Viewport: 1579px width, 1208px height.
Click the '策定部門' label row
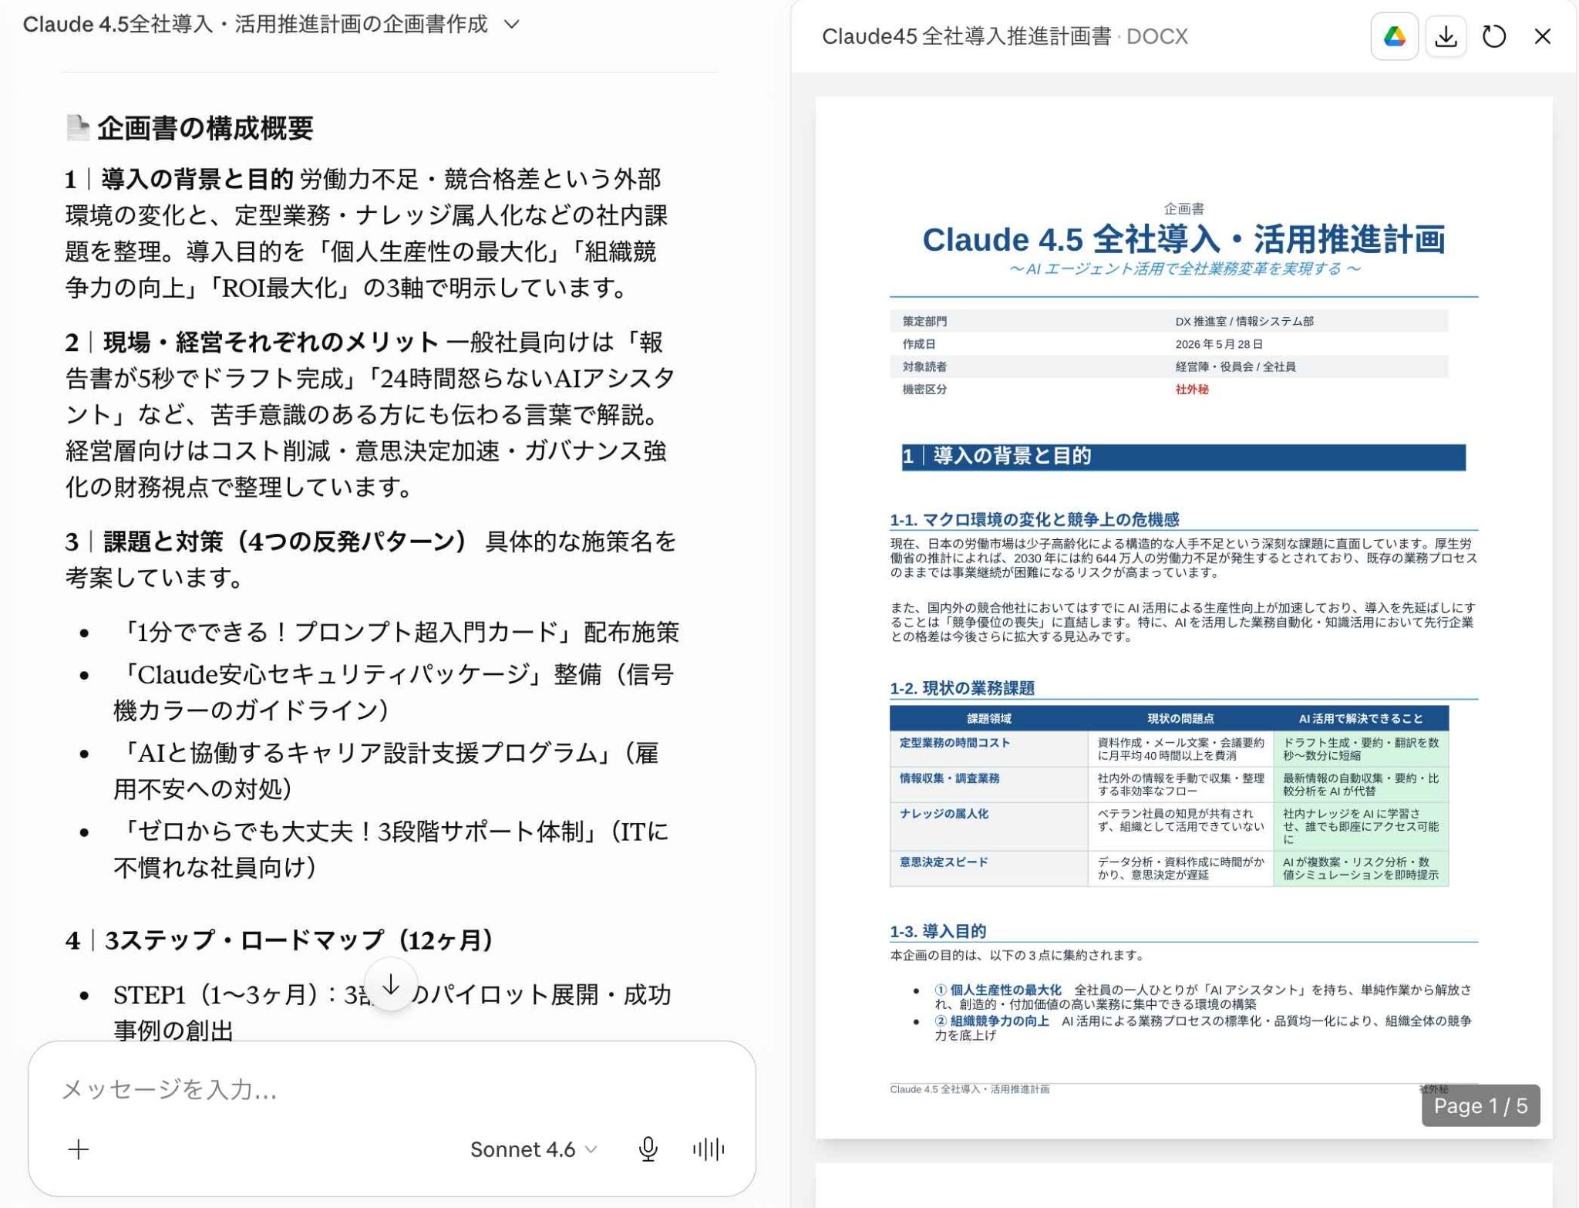[x=1168, y=321]
